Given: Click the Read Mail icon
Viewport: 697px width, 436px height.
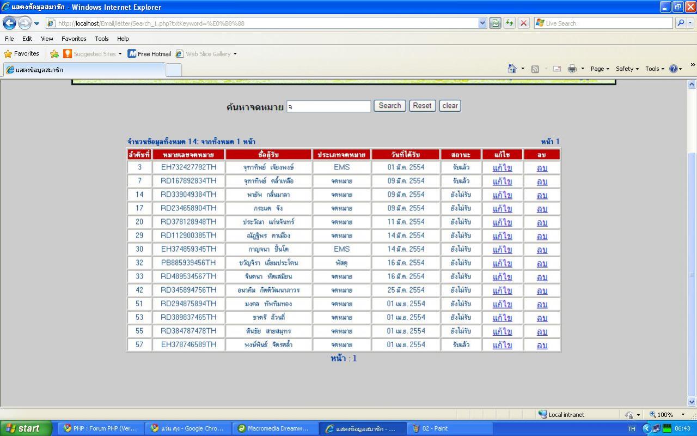Looking at the screenshot, I should coord(557,69).
